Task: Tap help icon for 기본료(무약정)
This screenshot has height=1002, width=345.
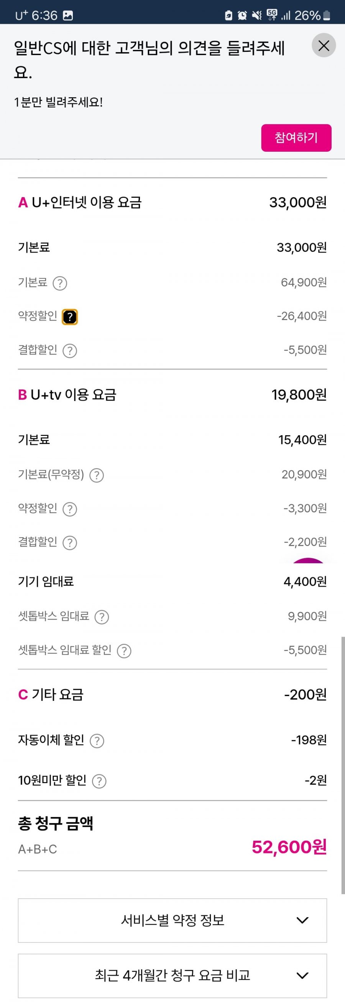Action: coord(97,475)
